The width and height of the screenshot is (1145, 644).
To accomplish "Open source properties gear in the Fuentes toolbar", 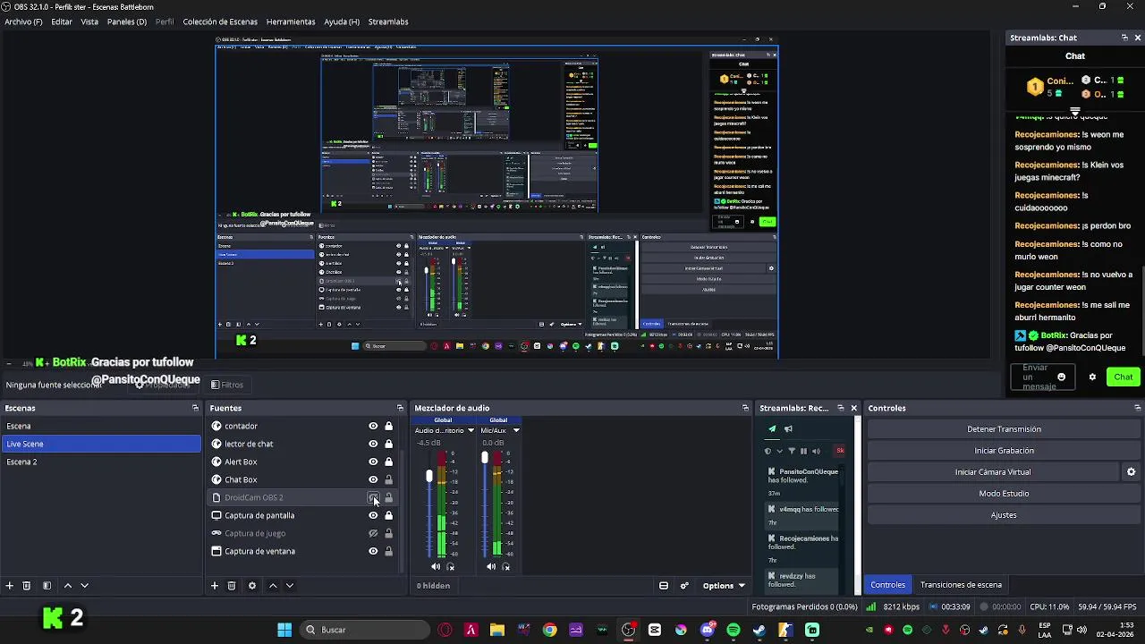I will click(252, 586).
